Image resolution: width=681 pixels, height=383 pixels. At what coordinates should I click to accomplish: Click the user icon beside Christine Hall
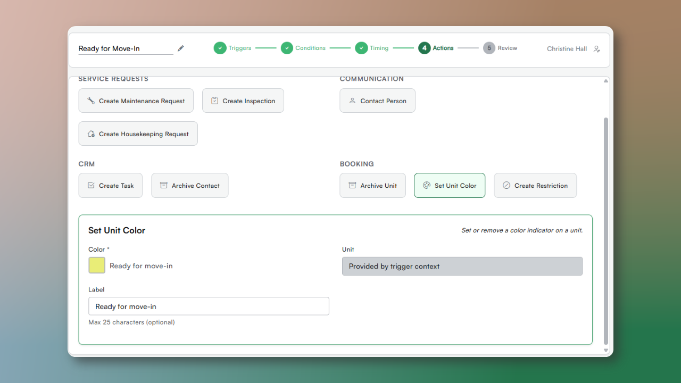(x=596, y=49)
